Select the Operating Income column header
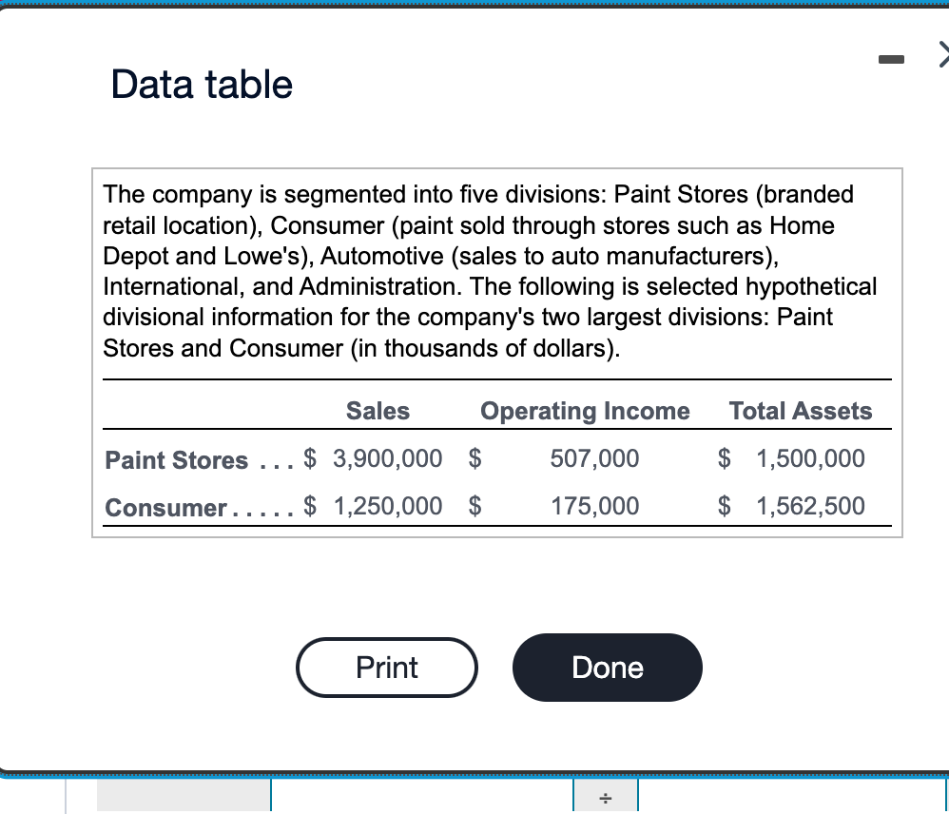949x814 pixels. (585, 411)
